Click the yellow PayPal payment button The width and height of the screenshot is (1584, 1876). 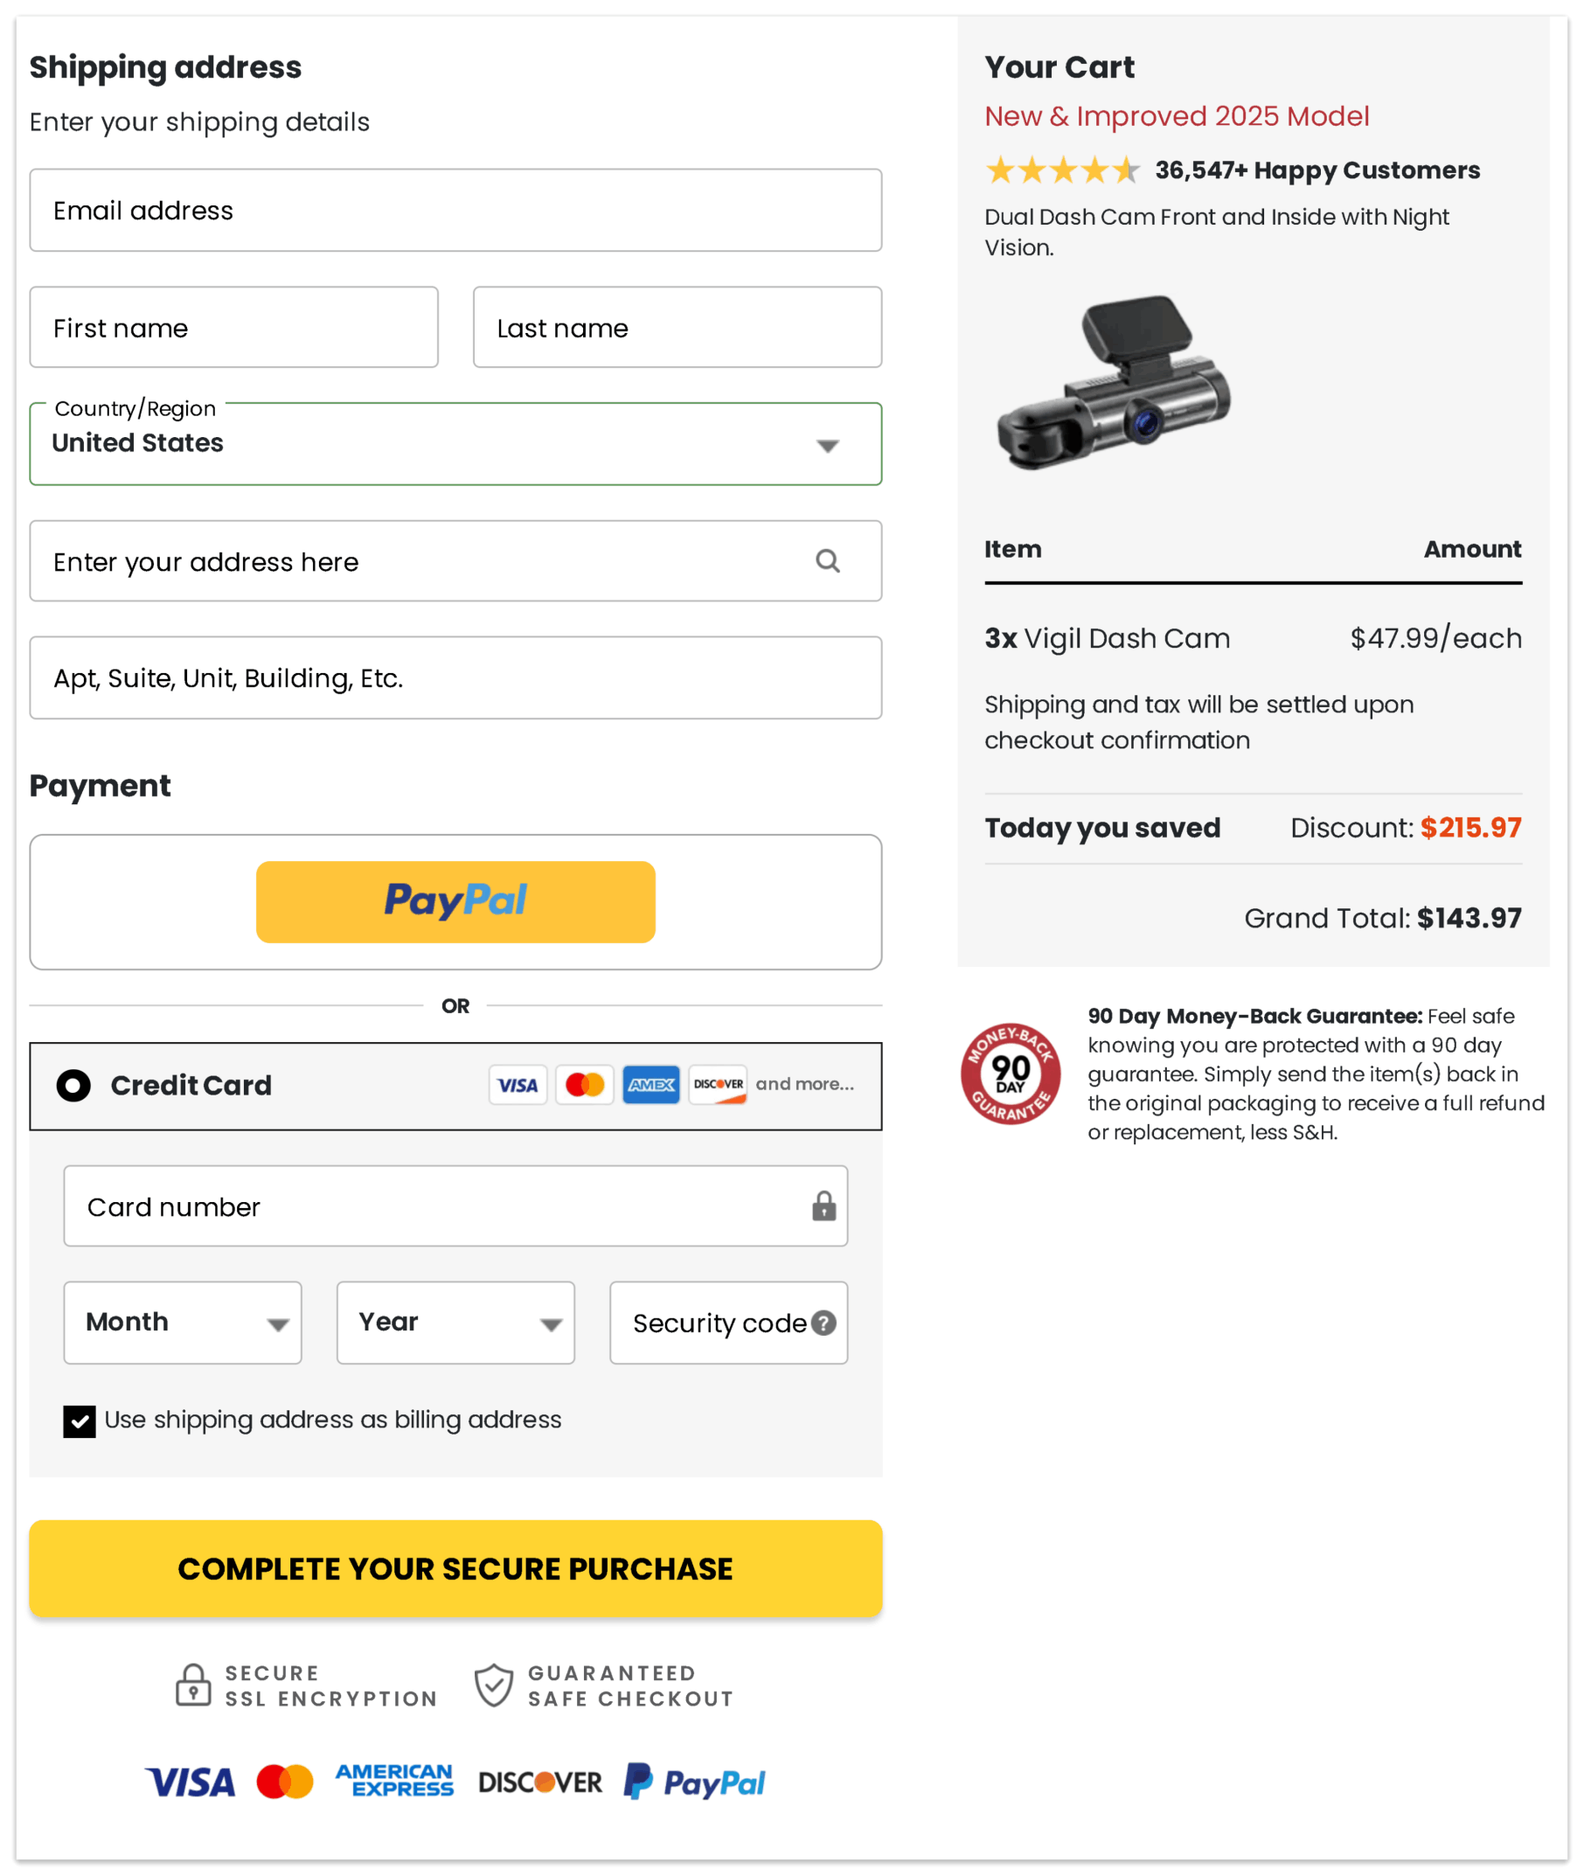[x=455, y=901]
